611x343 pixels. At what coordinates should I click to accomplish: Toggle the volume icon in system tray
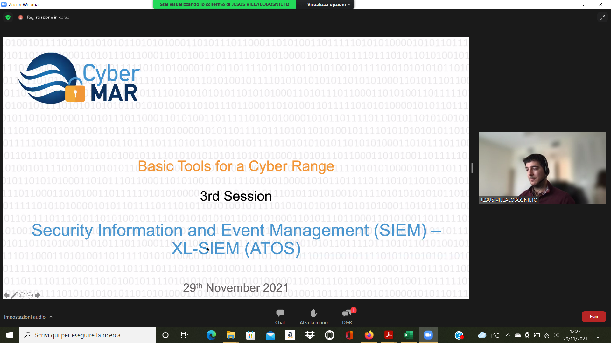point(556,335)
